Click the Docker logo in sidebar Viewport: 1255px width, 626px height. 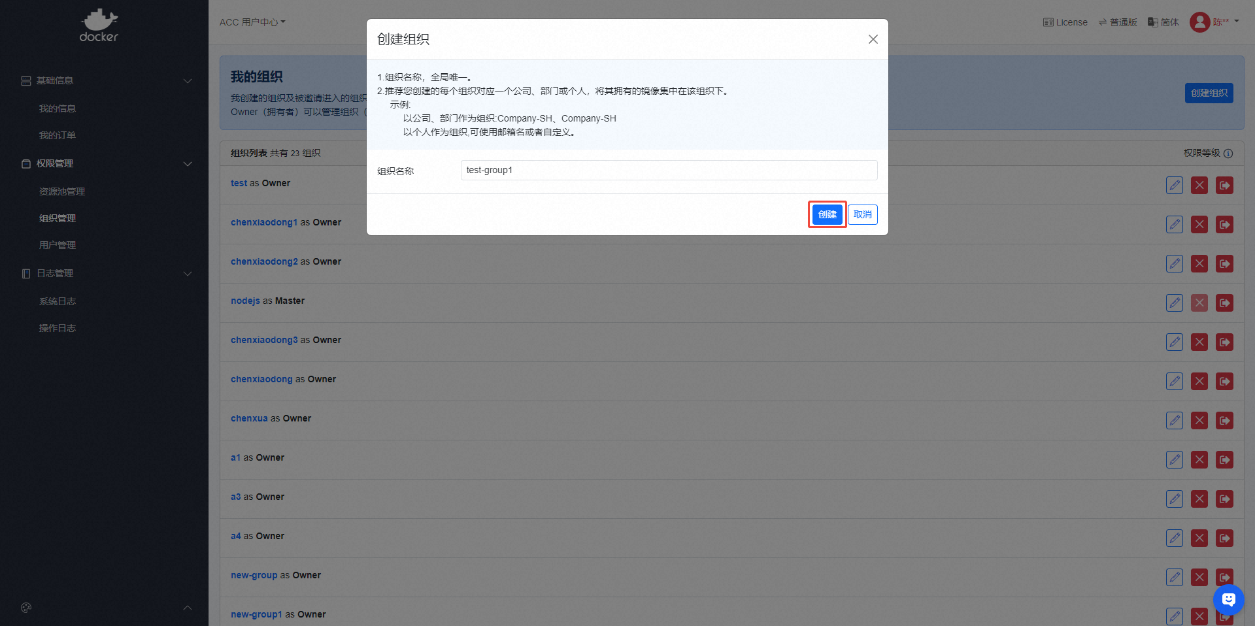tap(99, 26)
